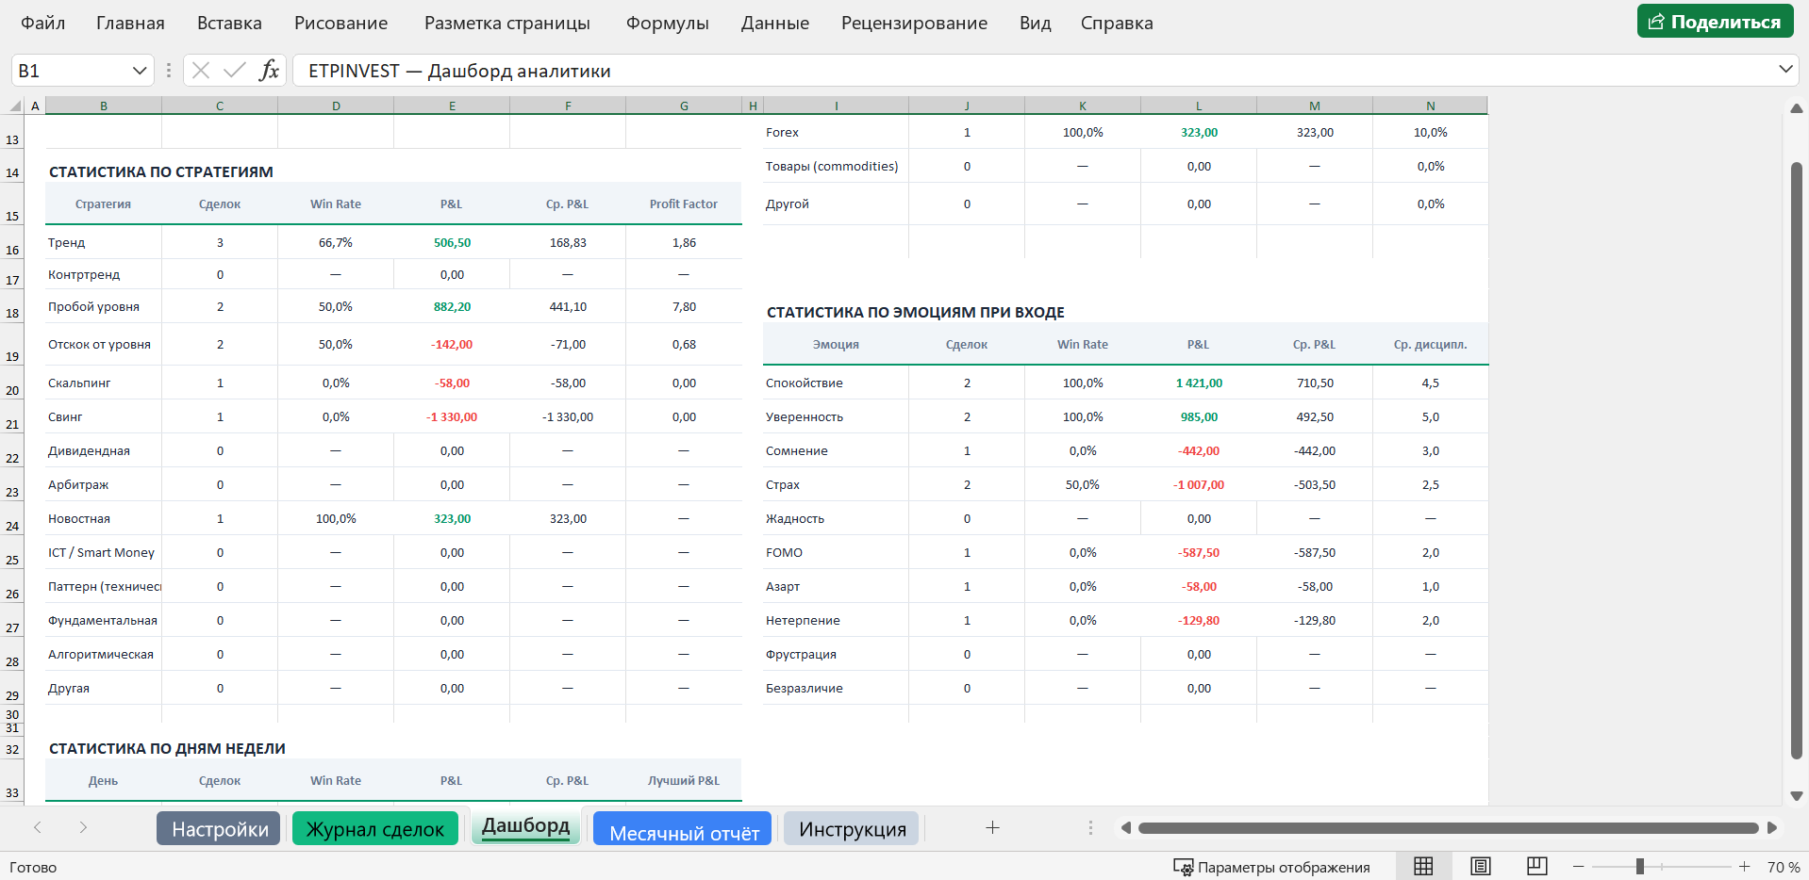1809x880 pixels.
Task: Click the Insert Function fx icon
Action: pyautogui.click(x=269, y=71)
